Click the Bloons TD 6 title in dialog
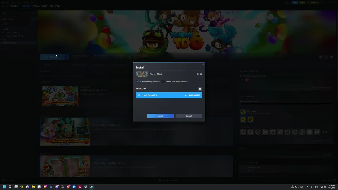This screenshot has width=338, height=190. [156, 74]
